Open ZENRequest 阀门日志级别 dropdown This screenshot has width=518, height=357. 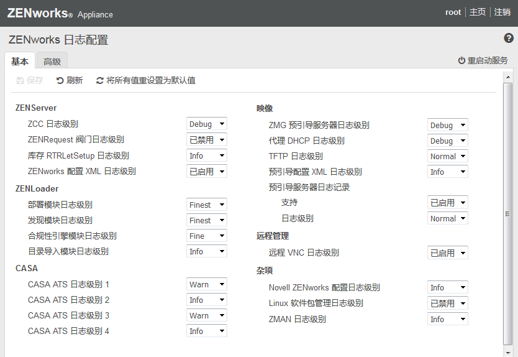tap(206, 139)
